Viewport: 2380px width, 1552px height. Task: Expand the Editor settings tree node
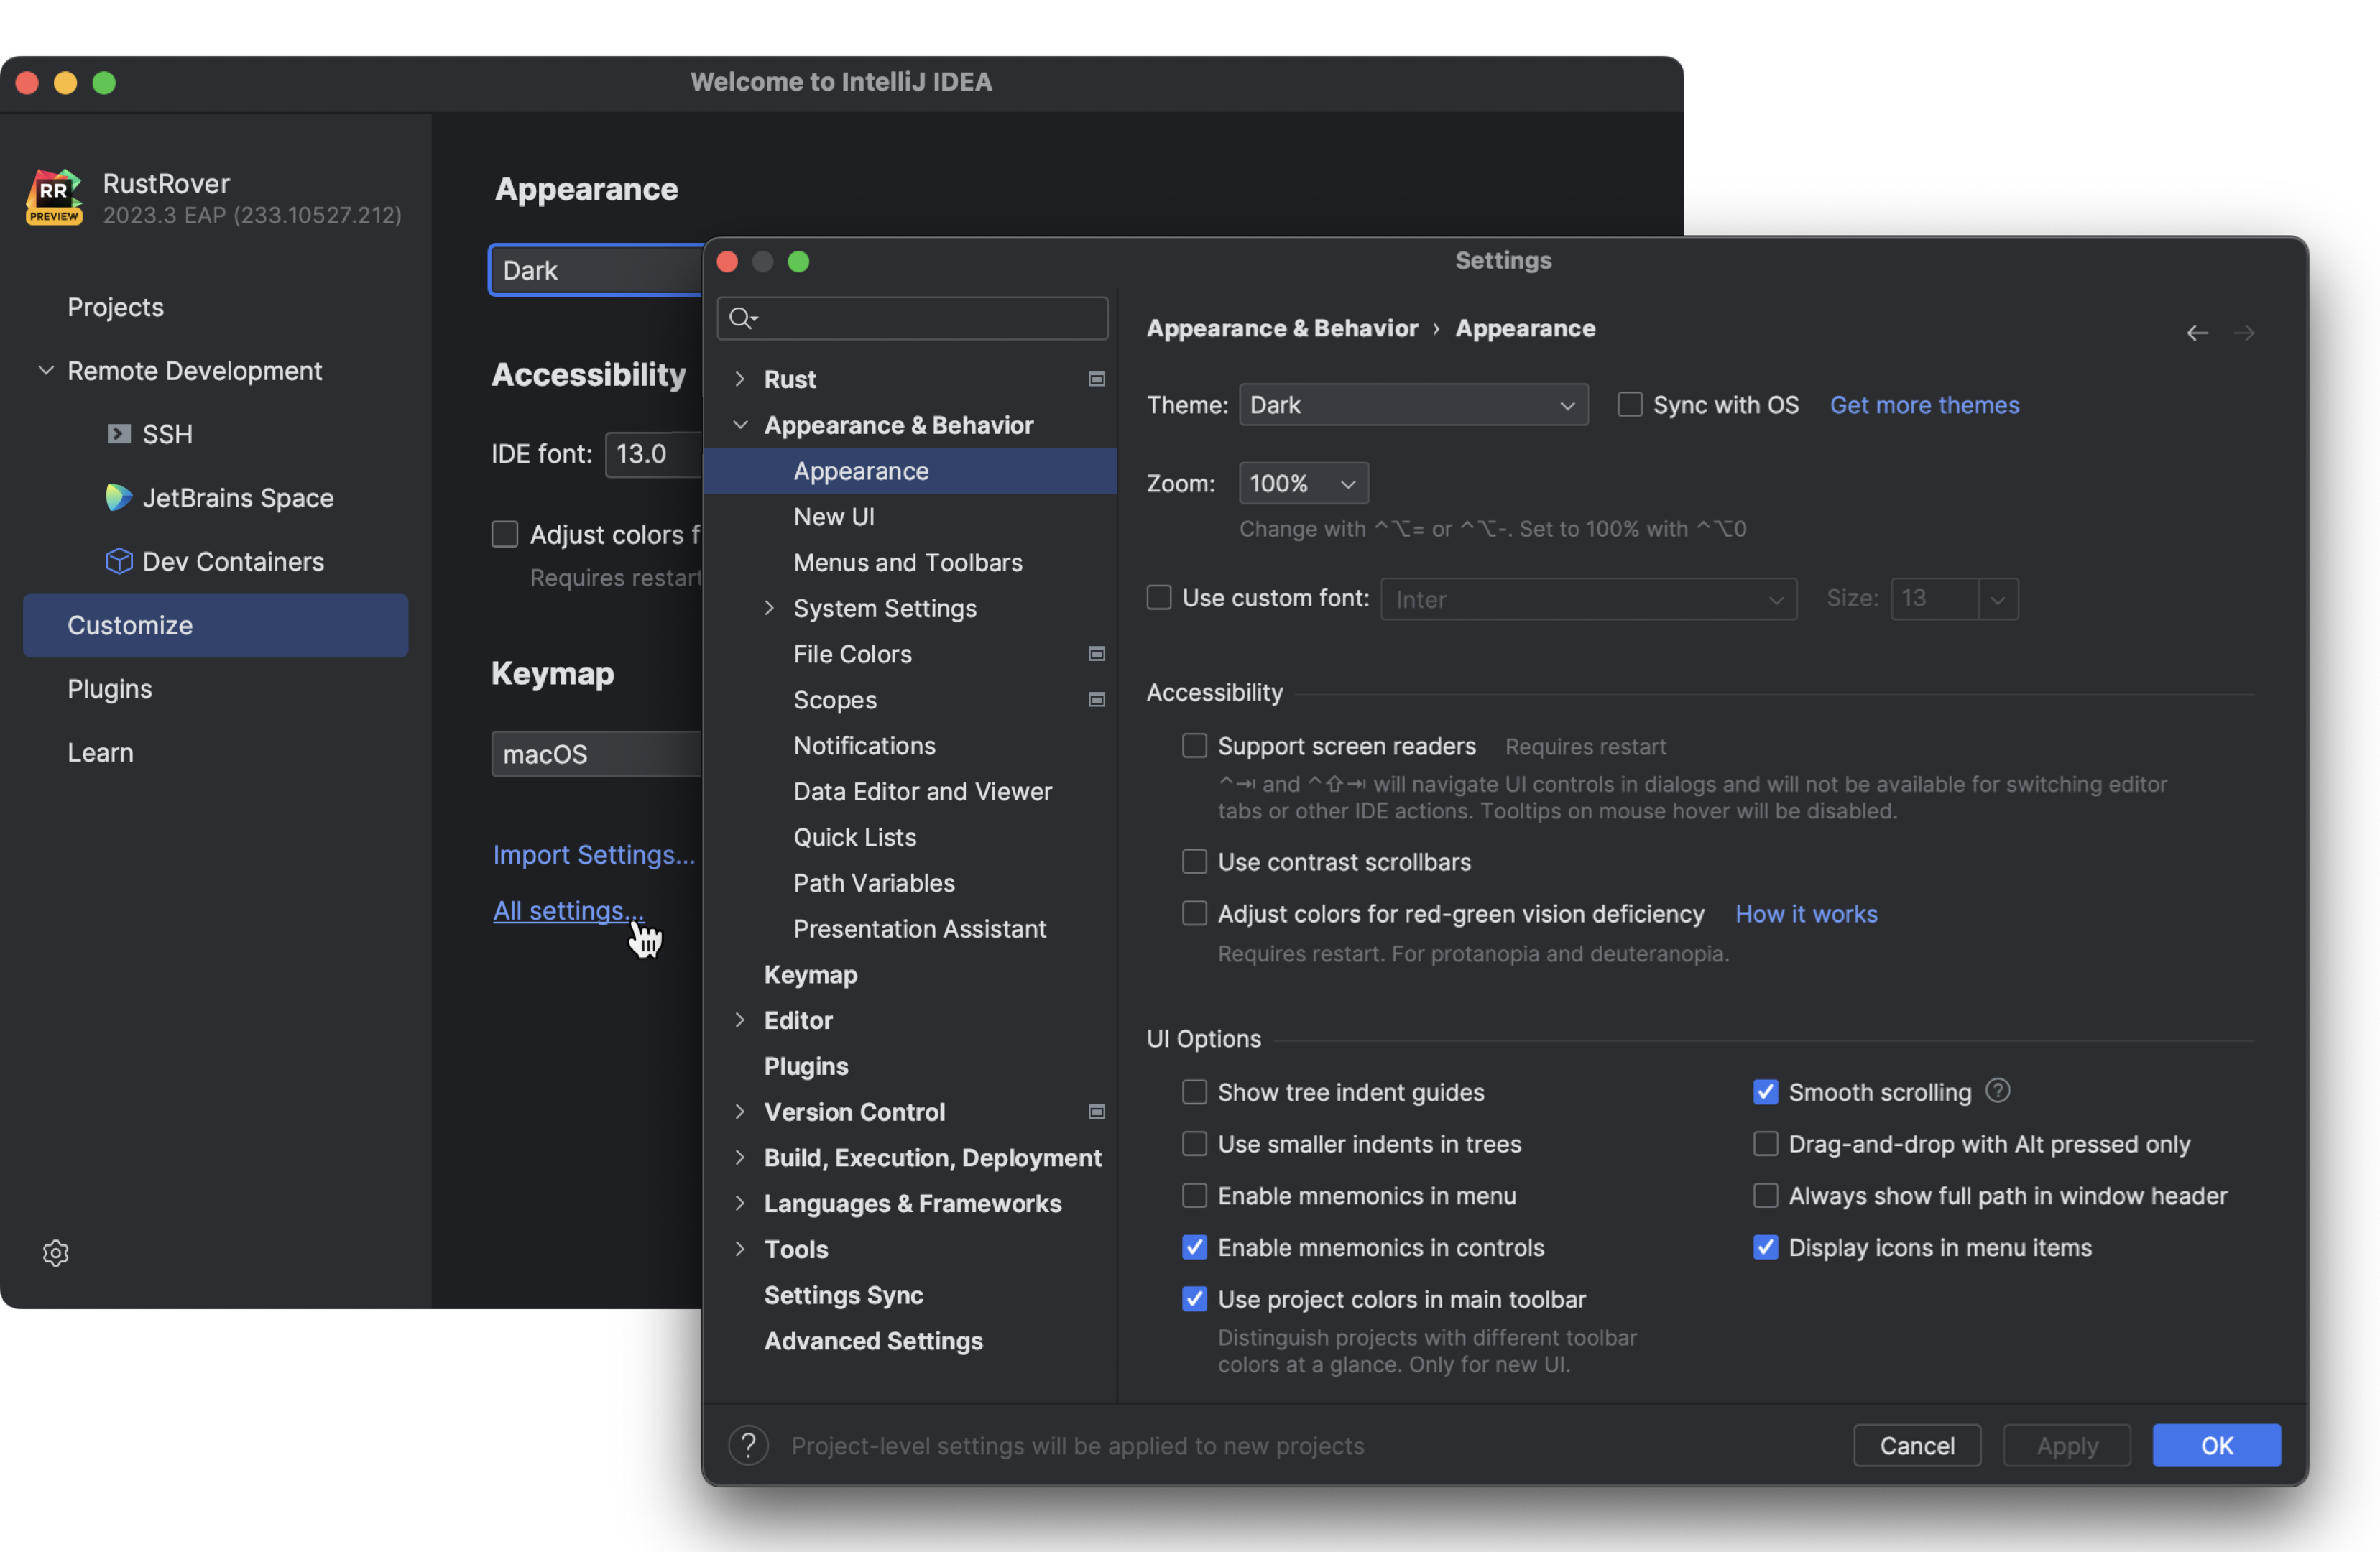click(740, 1020)
